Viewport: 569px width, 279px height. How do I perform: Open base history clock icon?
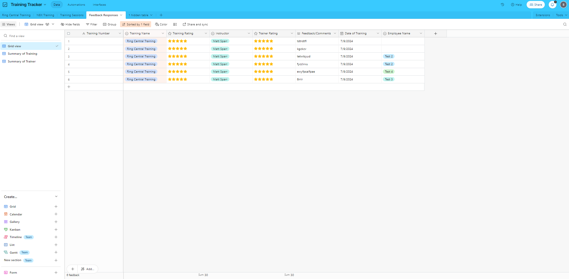[x=502, y=5]
